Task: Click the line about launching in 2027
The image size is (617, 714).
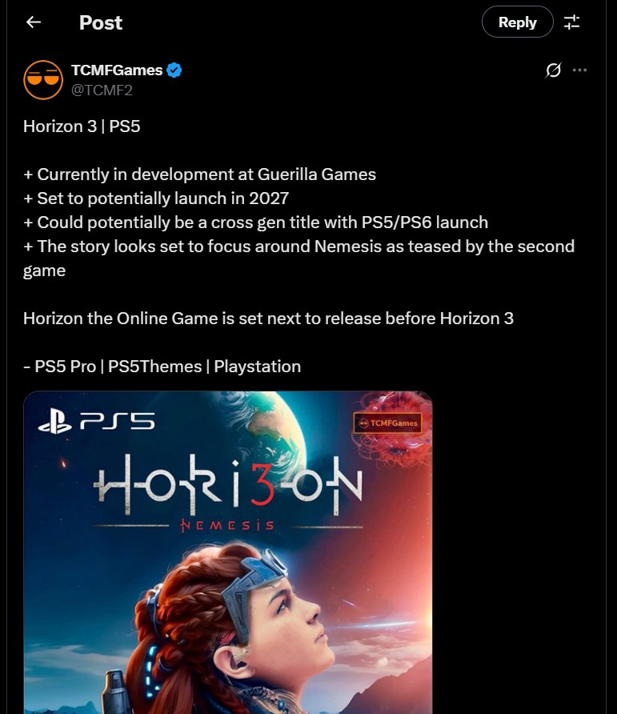Action: [x=156, y=198]
